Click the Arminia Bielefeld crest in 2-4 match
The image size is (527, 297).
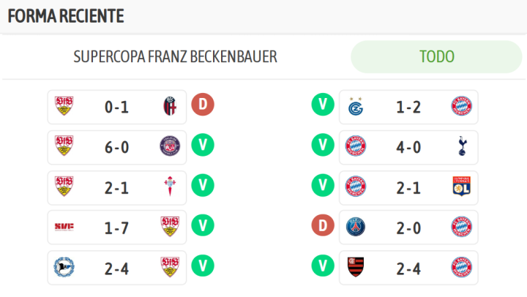coord(64,267)
